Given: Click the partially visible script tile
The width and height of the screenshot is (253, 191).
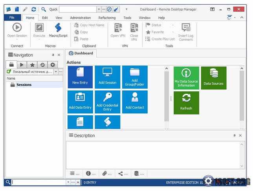Looking at the screenshot, I should pyautogui.click(x=108, y=122).
